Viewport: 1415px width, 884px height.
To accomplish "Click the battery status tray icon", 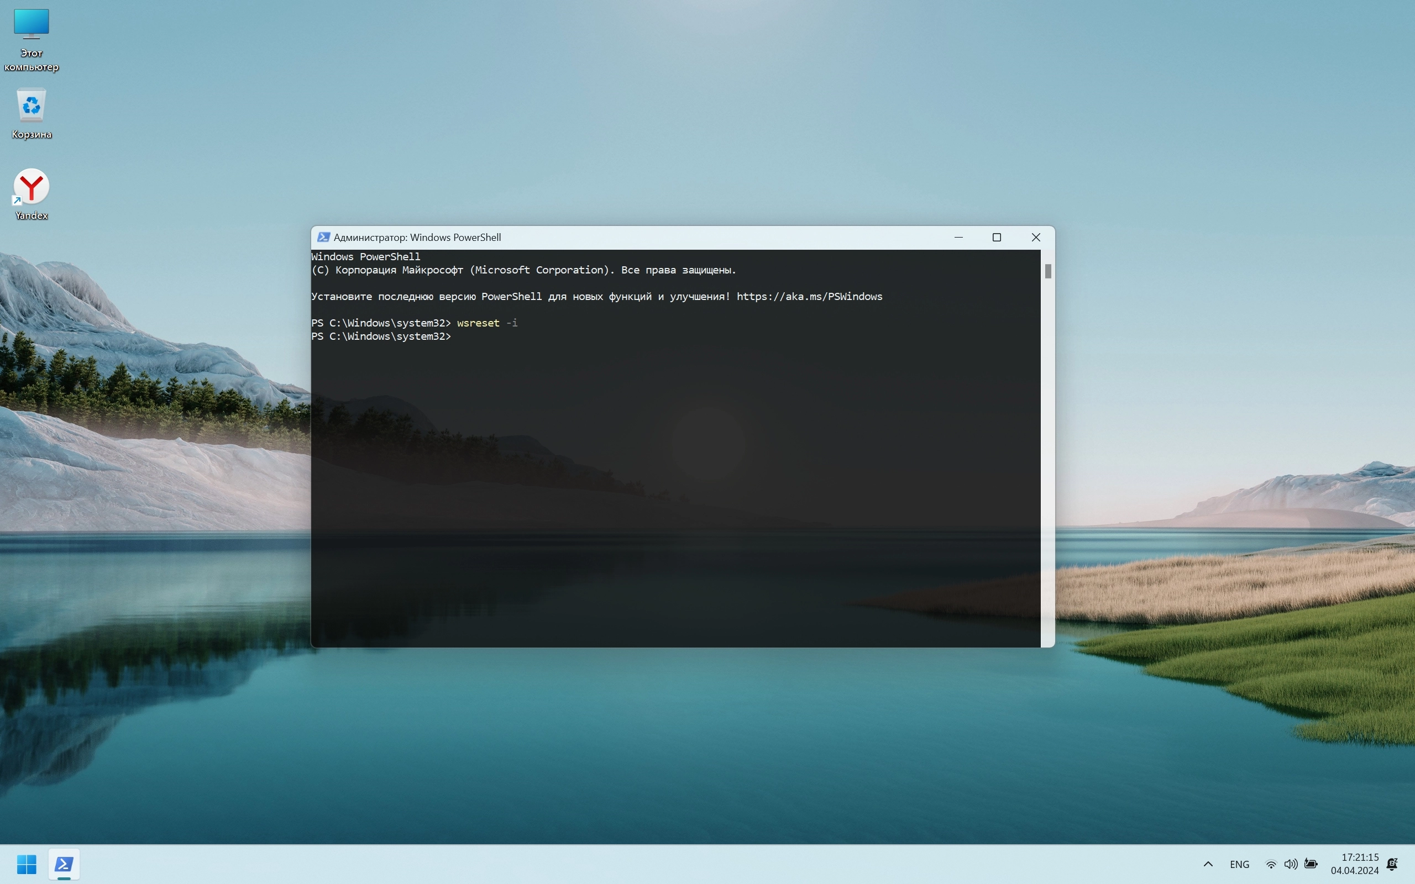I will 1311,864.
